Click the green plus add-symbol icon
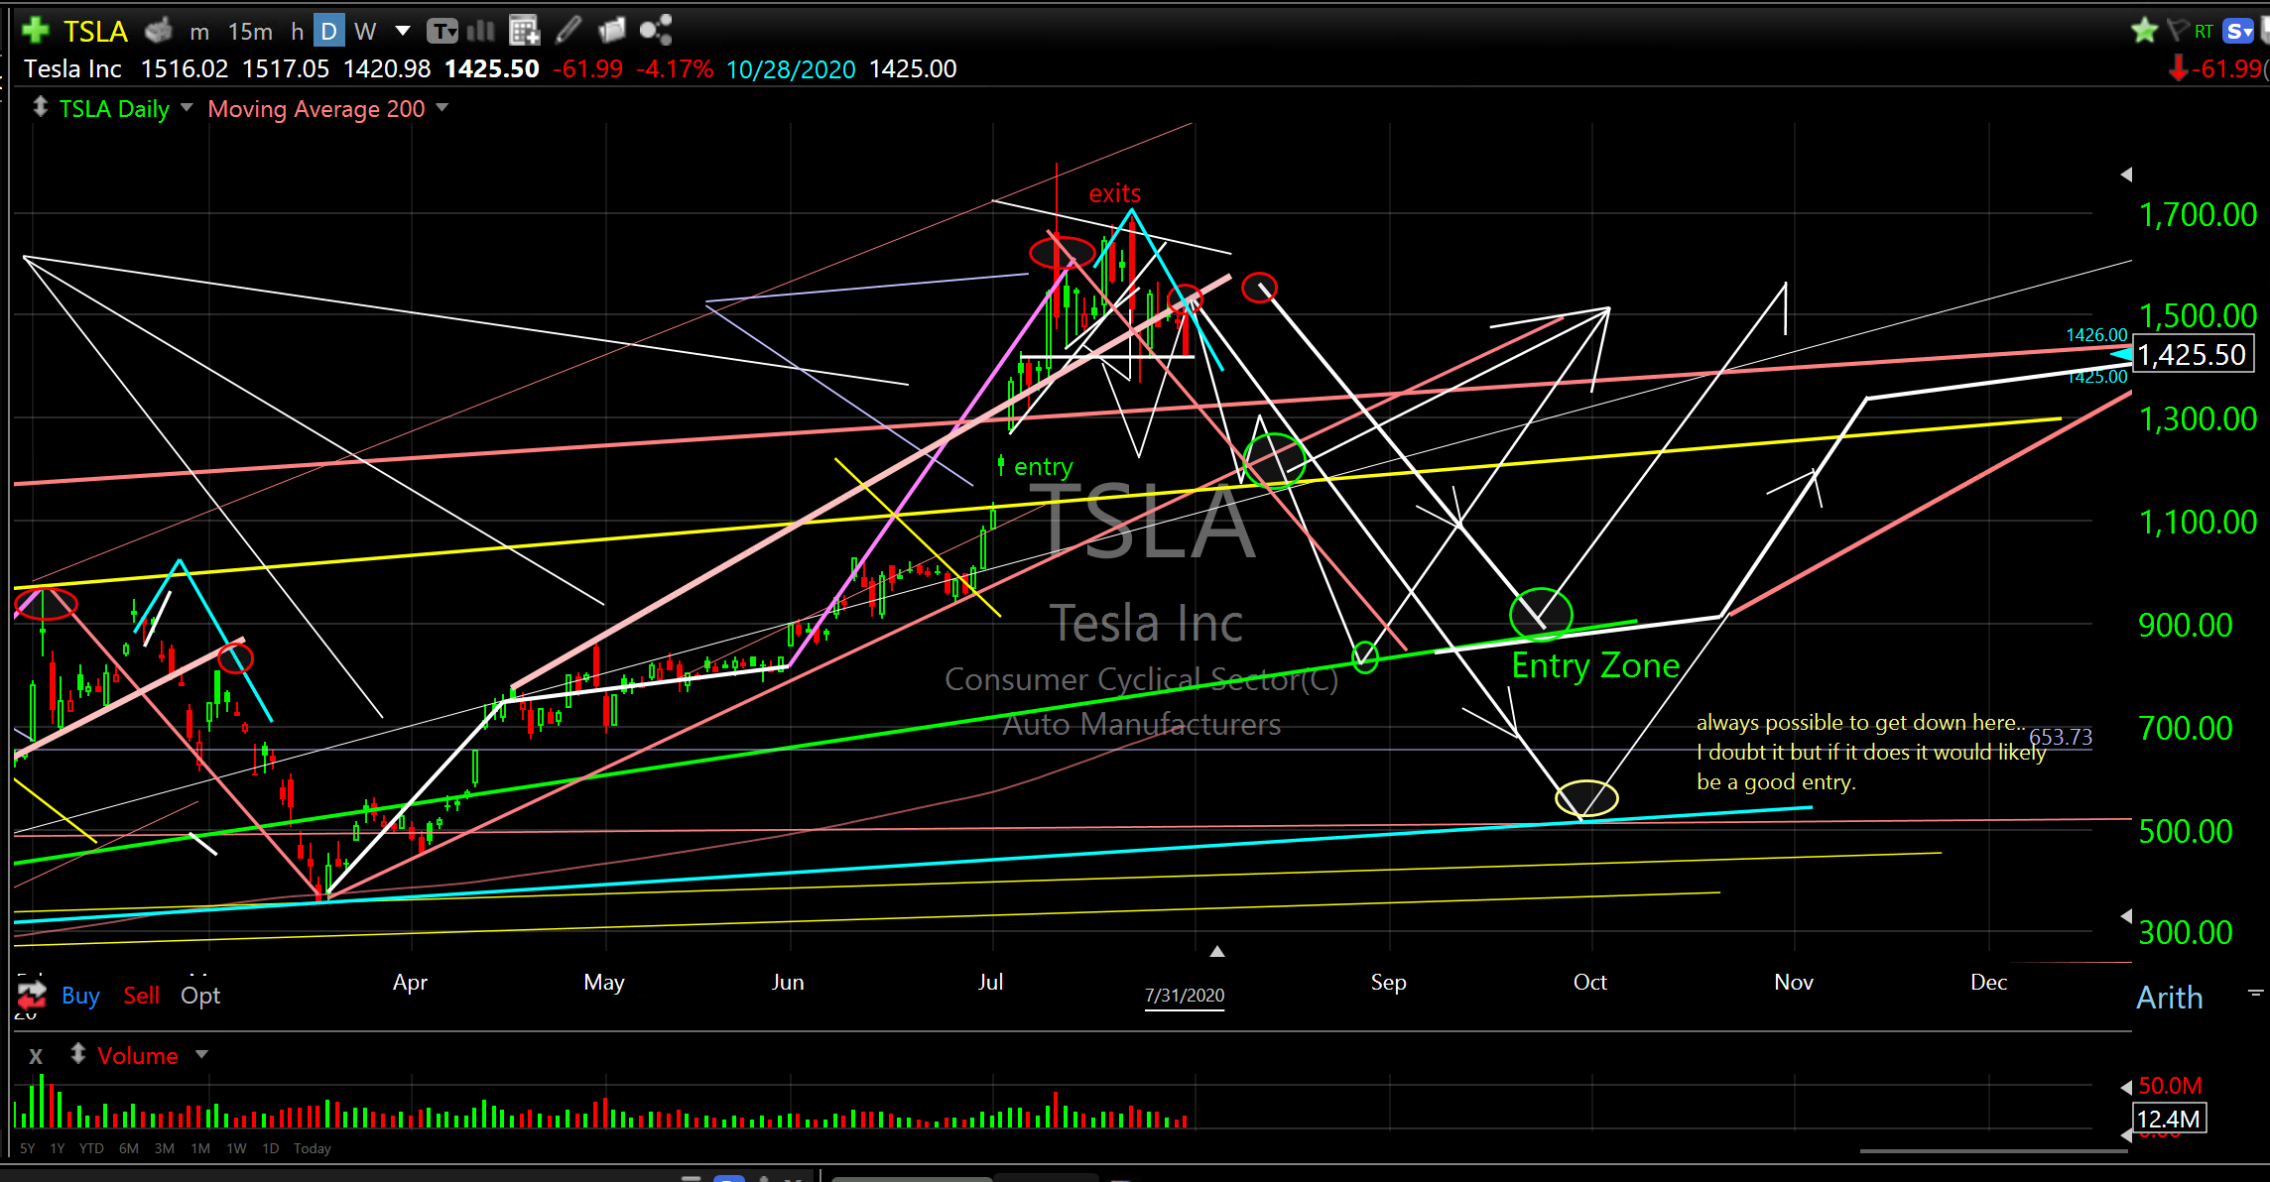2270x1182 pixels. point(36,31)
